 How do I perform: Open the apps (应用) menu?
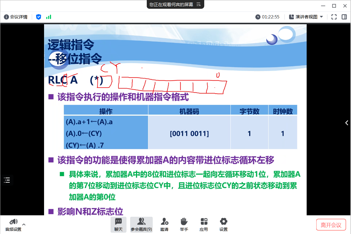click(x=204, y=225)
